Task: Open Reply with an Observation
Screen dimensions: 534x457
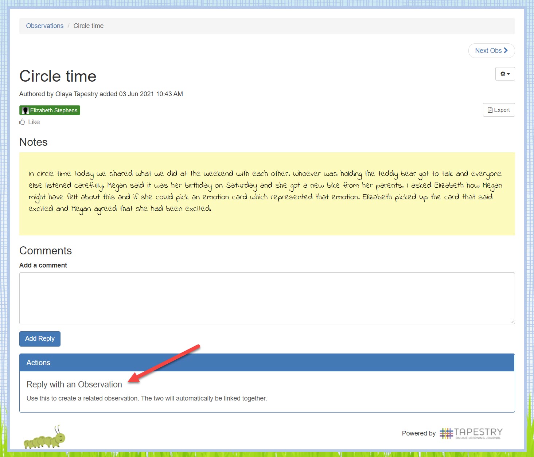Action: click(74, 384)
